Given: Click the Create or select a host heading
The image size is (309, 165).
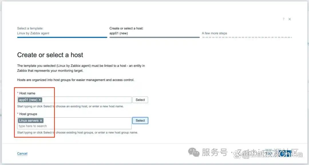Looking at the screenshot, I should (50, 55).
